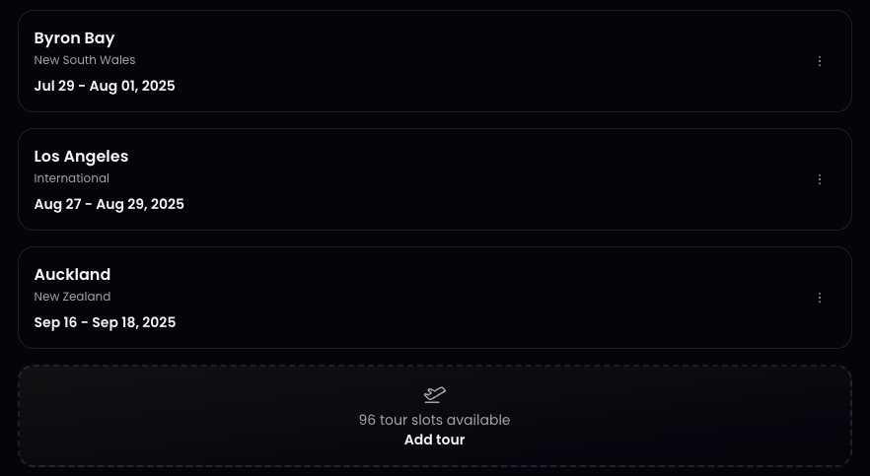Screen dimensions: 870x476
Task: Click the Jul 29 - Aug 01, 2025 dates
Action: [105, 86]
